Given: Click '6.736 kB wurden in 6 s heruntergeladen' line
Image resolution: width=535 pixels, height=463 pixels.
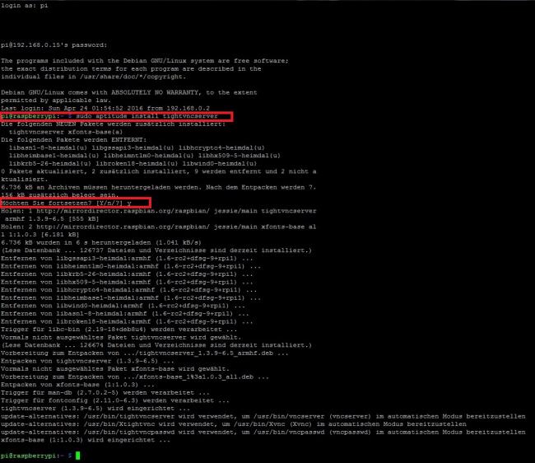Looking at the screenshot, I should coord(101,242).
